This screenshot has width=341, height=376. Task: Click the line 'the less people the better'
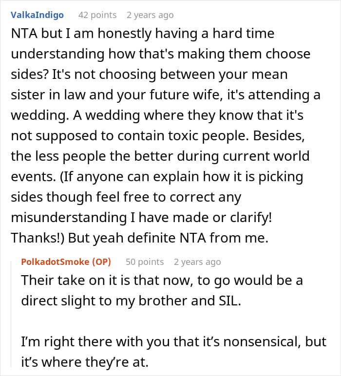160,156
